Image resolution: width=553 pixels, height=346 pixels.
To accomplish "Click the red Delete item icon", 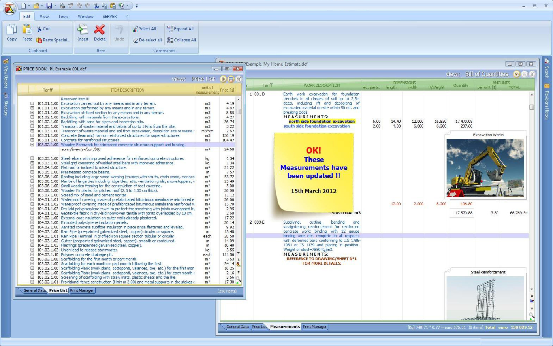I will pyautogui.click(x=100, y=30).
